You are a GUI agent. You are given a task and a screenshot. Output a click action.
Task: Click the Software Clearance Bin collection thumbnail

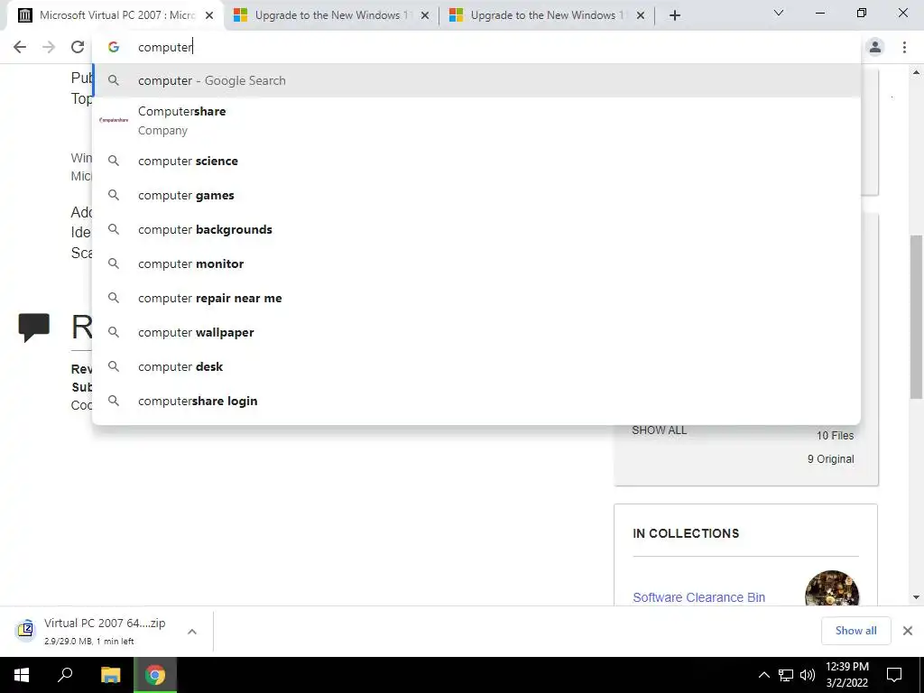[x=831, y=588]
